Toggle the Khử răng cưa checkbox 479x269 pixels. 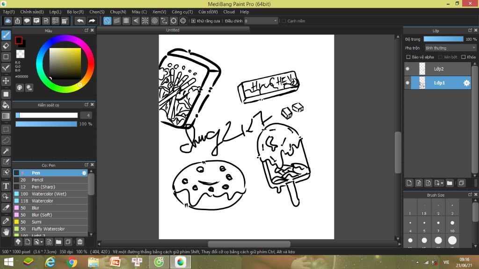pos(193,21)
